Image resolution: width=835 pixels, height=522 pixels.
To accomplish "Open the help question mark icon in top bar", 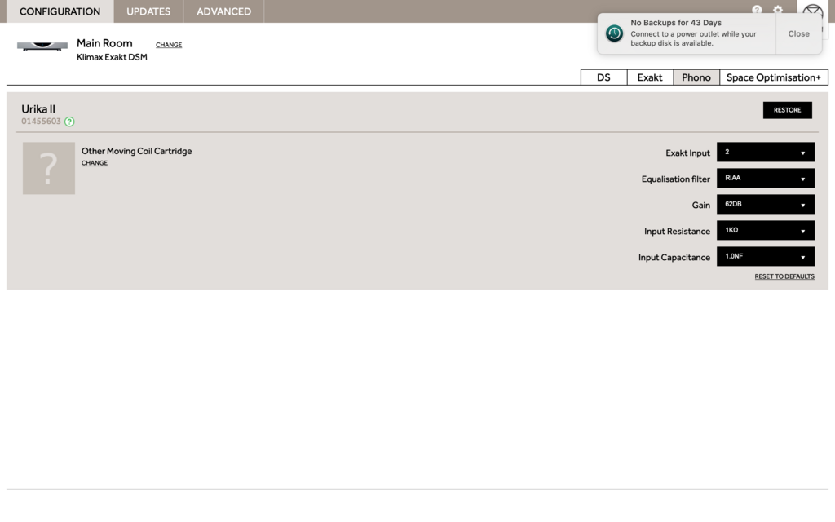I will tap(757, 10).
